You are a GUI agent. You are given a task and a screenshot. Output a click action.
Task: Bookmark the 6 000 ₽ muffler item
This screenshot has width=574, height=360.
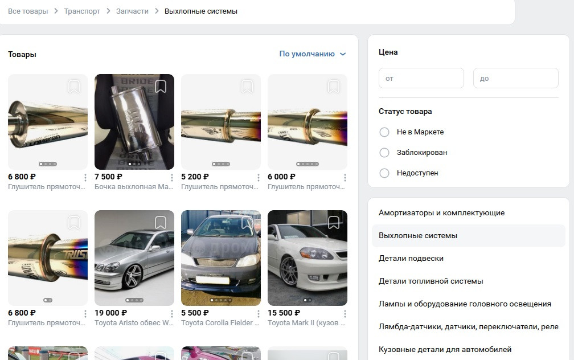[x=334, y=87]
